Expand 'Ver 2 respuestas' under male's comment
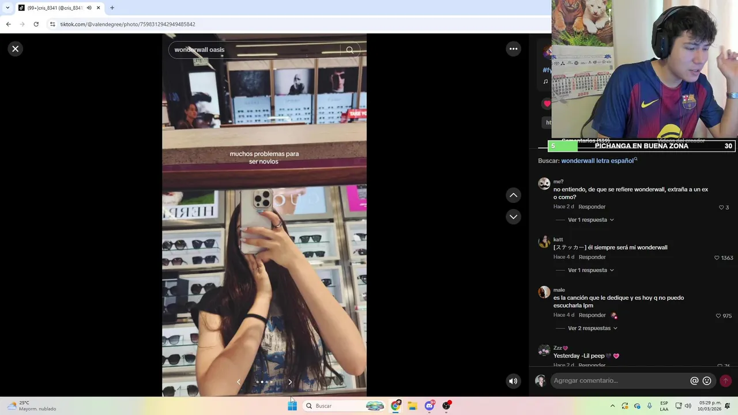Screen dimensions: 738x415 592,328
